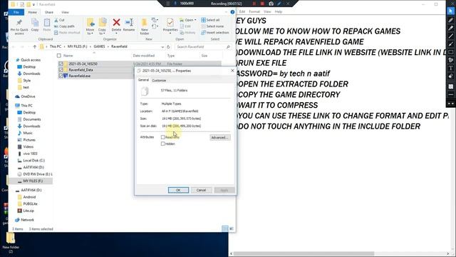This screenshot has width=456, height=257.
Task: Open the ribbon Properties button
Action: tap(170, 26)
